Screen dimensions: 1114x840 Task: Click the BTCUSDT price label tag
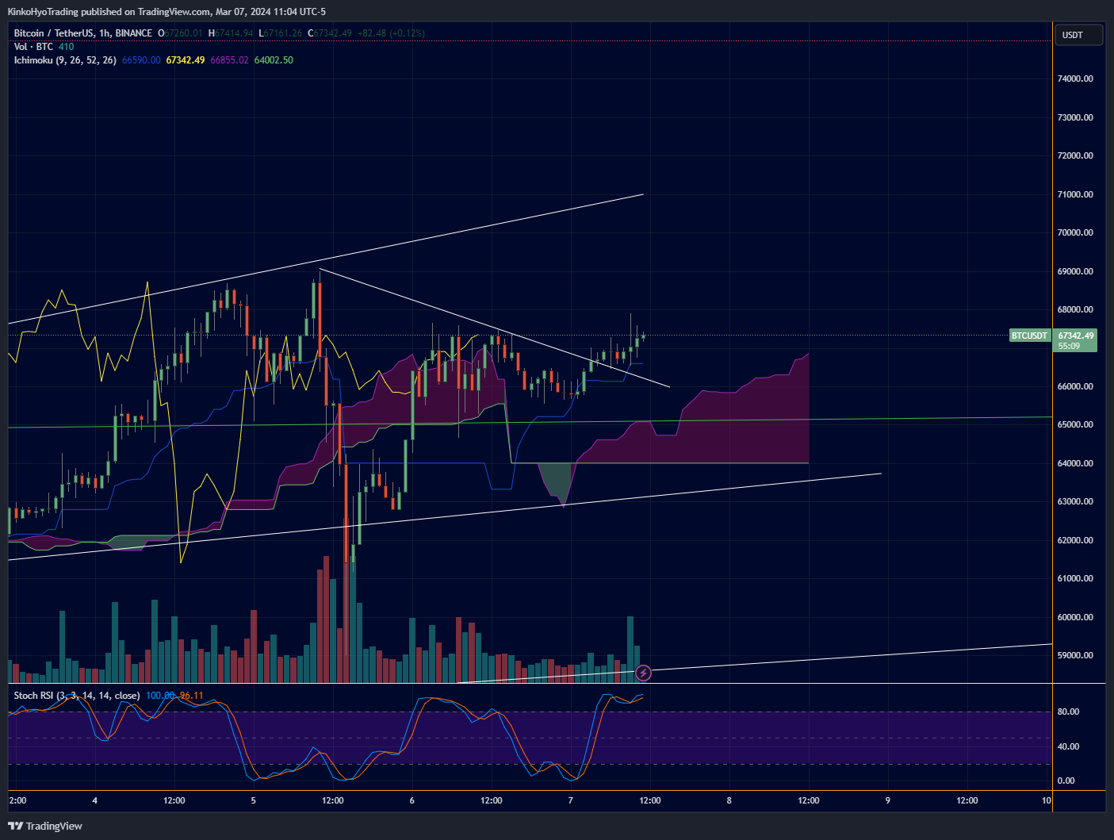1029,336
